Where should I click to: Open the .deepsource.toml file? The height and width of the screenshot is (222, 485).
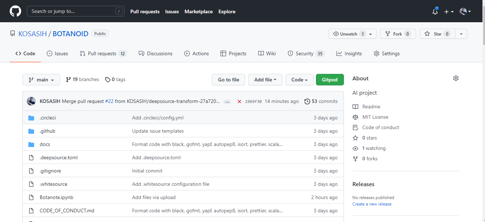click(x=59, y=157)
